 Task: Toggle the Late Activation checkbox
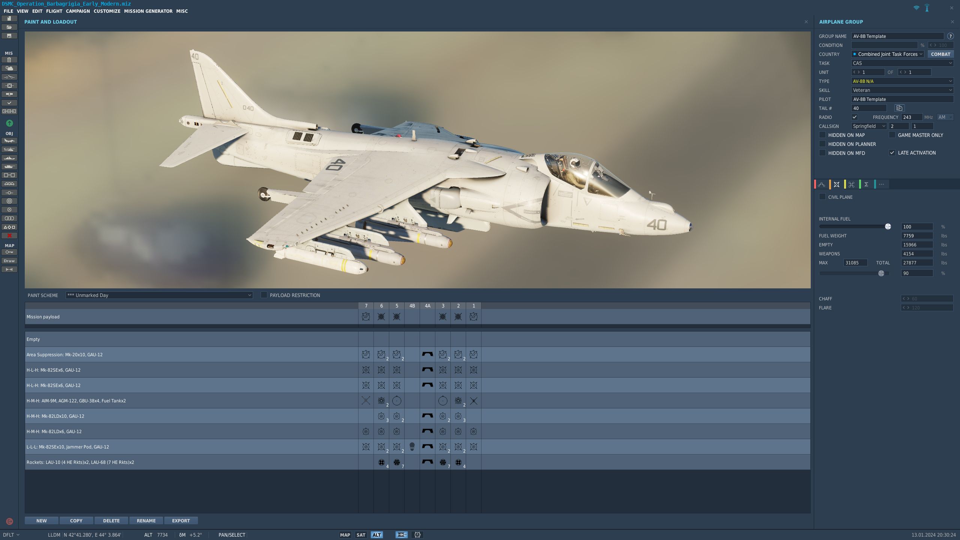pos(892,153)
